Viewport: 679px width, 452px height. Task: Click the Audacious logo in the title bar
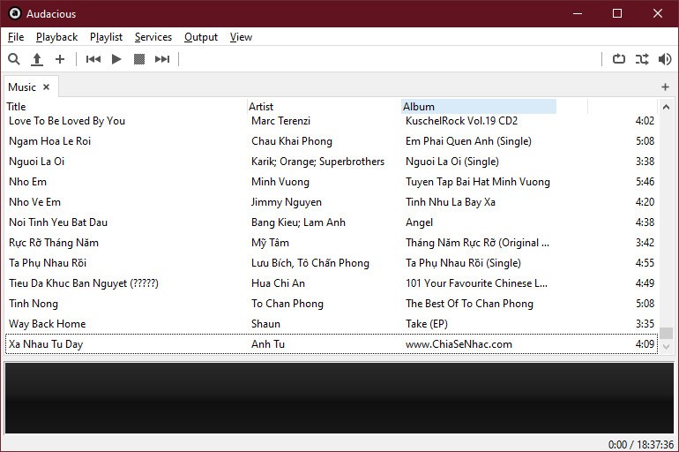(15, 13)
